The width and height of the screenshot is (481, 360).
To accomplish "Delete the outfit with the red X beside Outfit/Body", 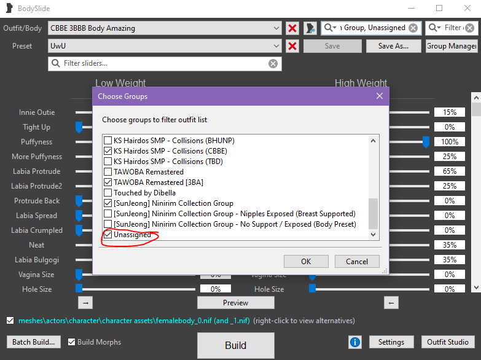I will (x=292, y=28).
